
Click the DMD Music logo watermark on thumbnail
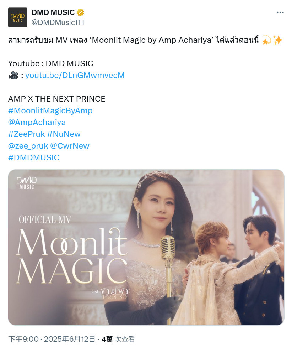click(26, 183)
